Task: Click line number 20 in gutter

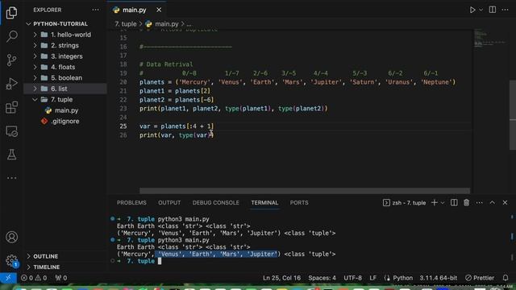Action: 123,82
